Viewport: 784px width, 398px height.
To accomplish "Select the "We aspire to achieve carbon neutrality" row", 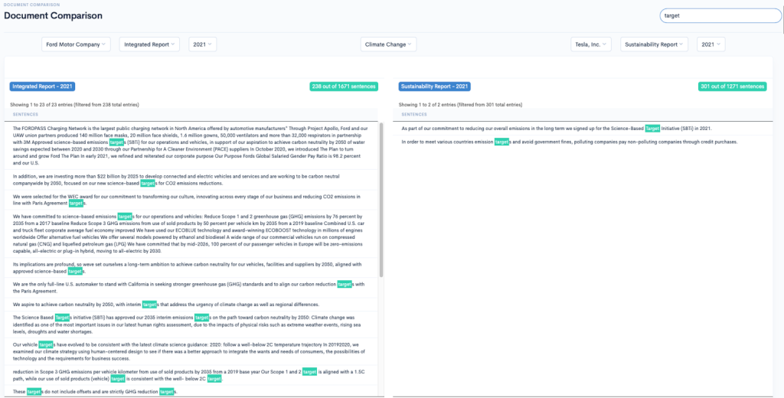I will (191, 304).
